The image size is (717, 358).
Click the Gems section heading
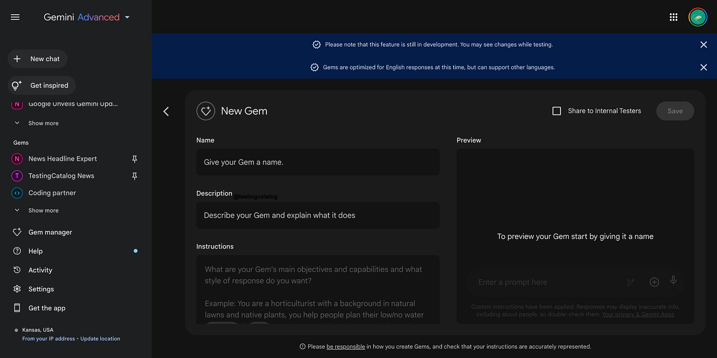[21, 143]
